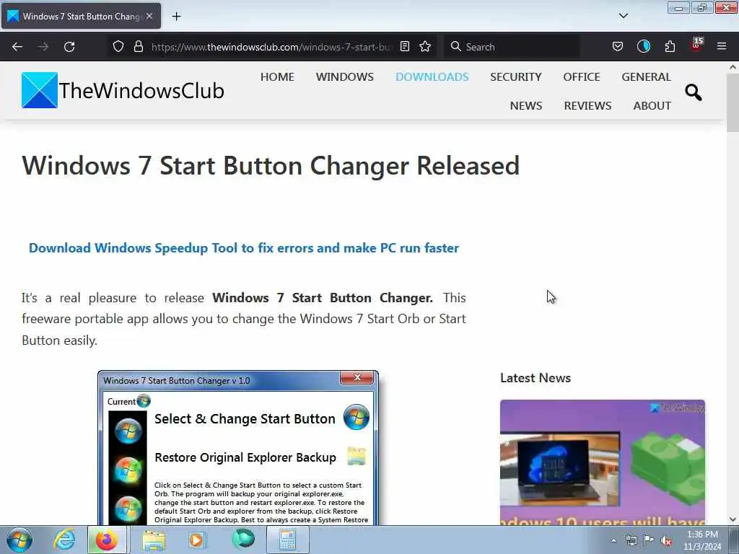The image size is (739, 554).
Task: Open the Action Center flag icon
Action: click(649, 540)
